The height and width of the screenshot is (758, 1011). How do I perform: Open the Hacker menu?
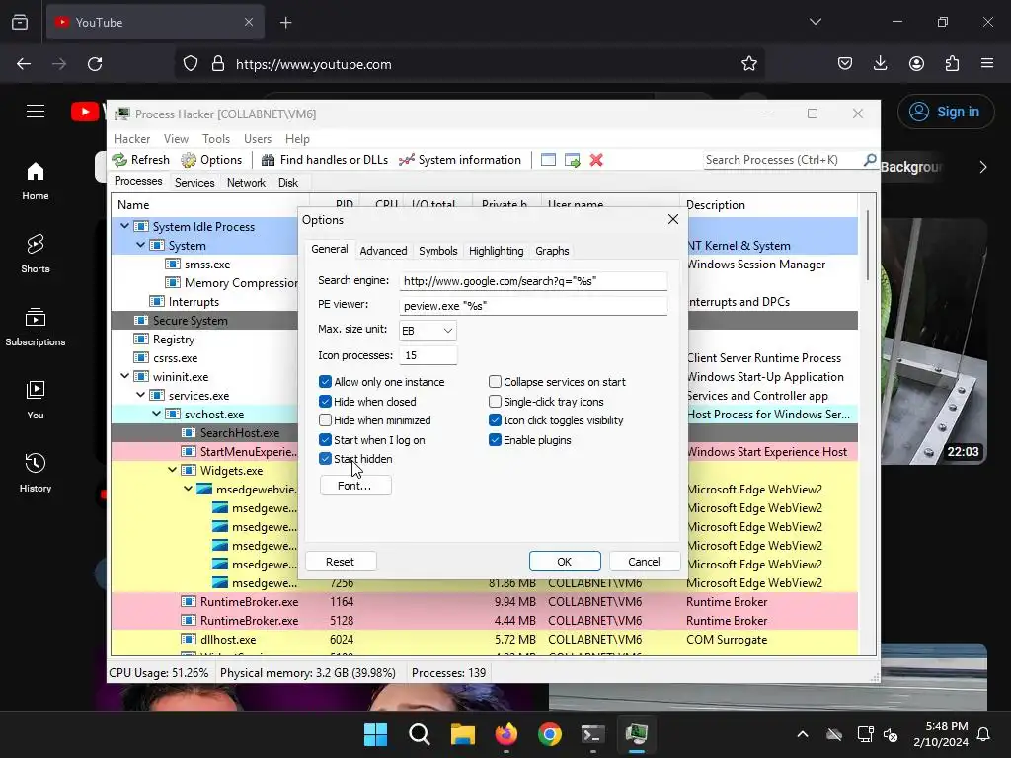click(131, 138)
